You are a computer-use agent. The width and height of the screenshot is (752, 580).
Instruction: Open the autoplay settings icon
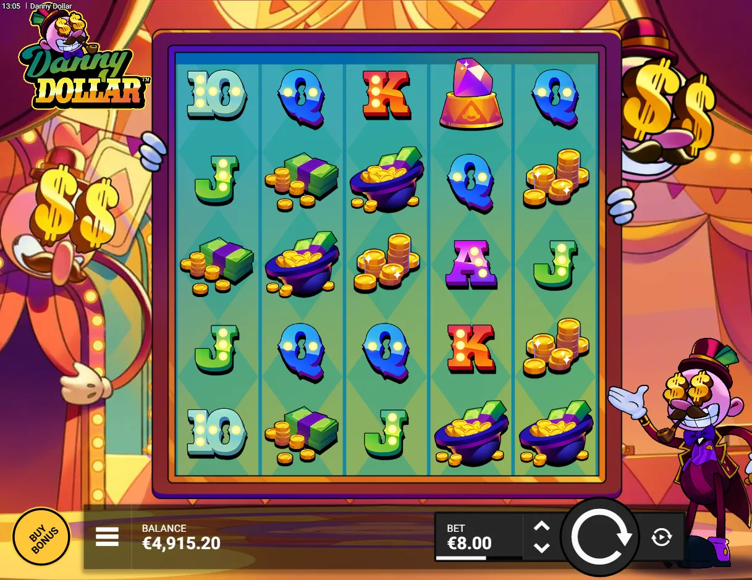[x=661, y=537]
